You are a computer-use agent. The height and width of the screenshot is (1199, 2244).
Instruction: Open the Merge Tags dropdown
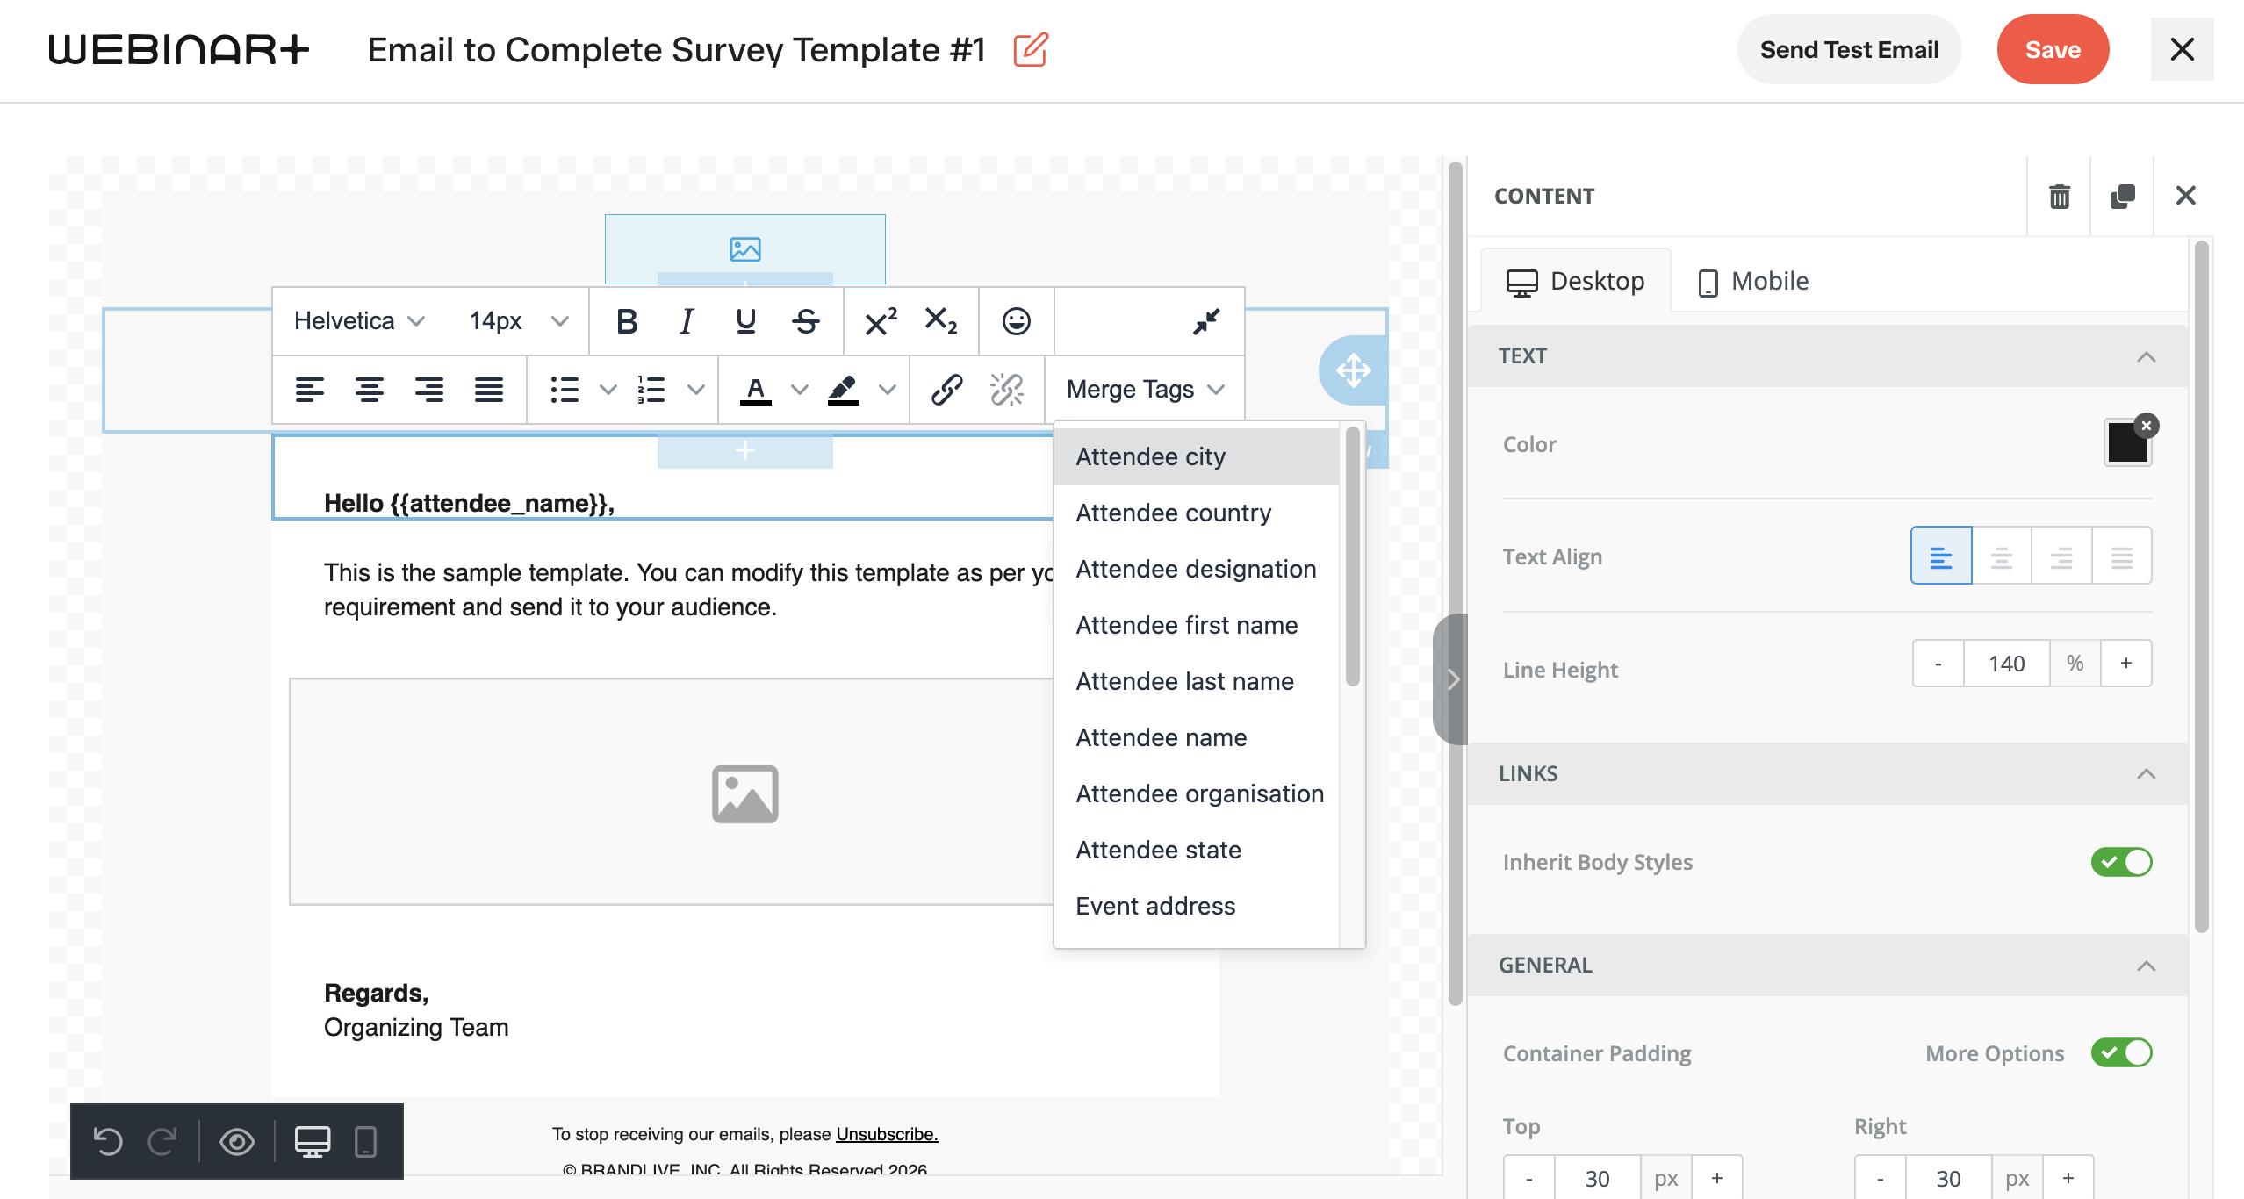(x=1145, y=390)
